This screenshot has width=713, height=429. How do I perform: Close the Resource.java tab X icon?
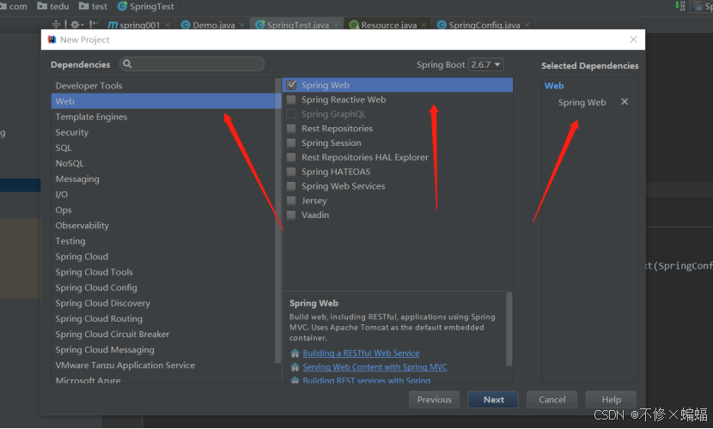(424, 26)
